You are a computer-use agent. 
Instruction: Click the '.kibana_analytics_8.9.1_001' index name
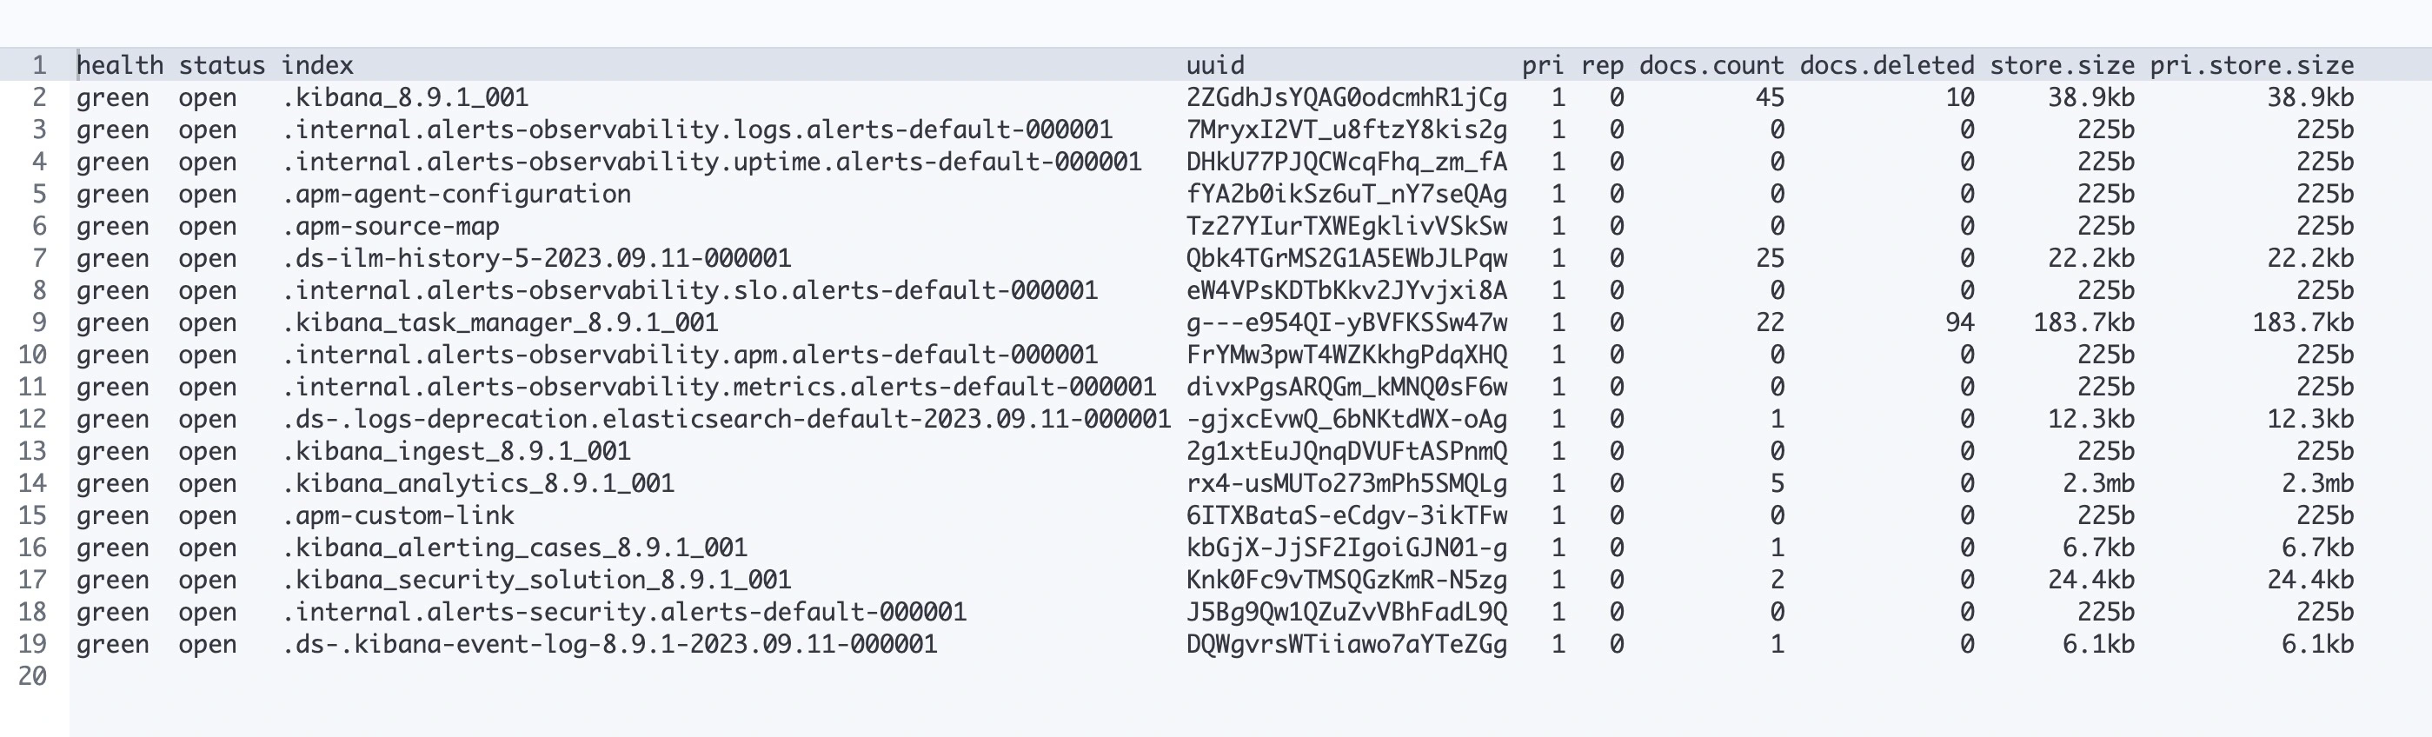[478, 483]
